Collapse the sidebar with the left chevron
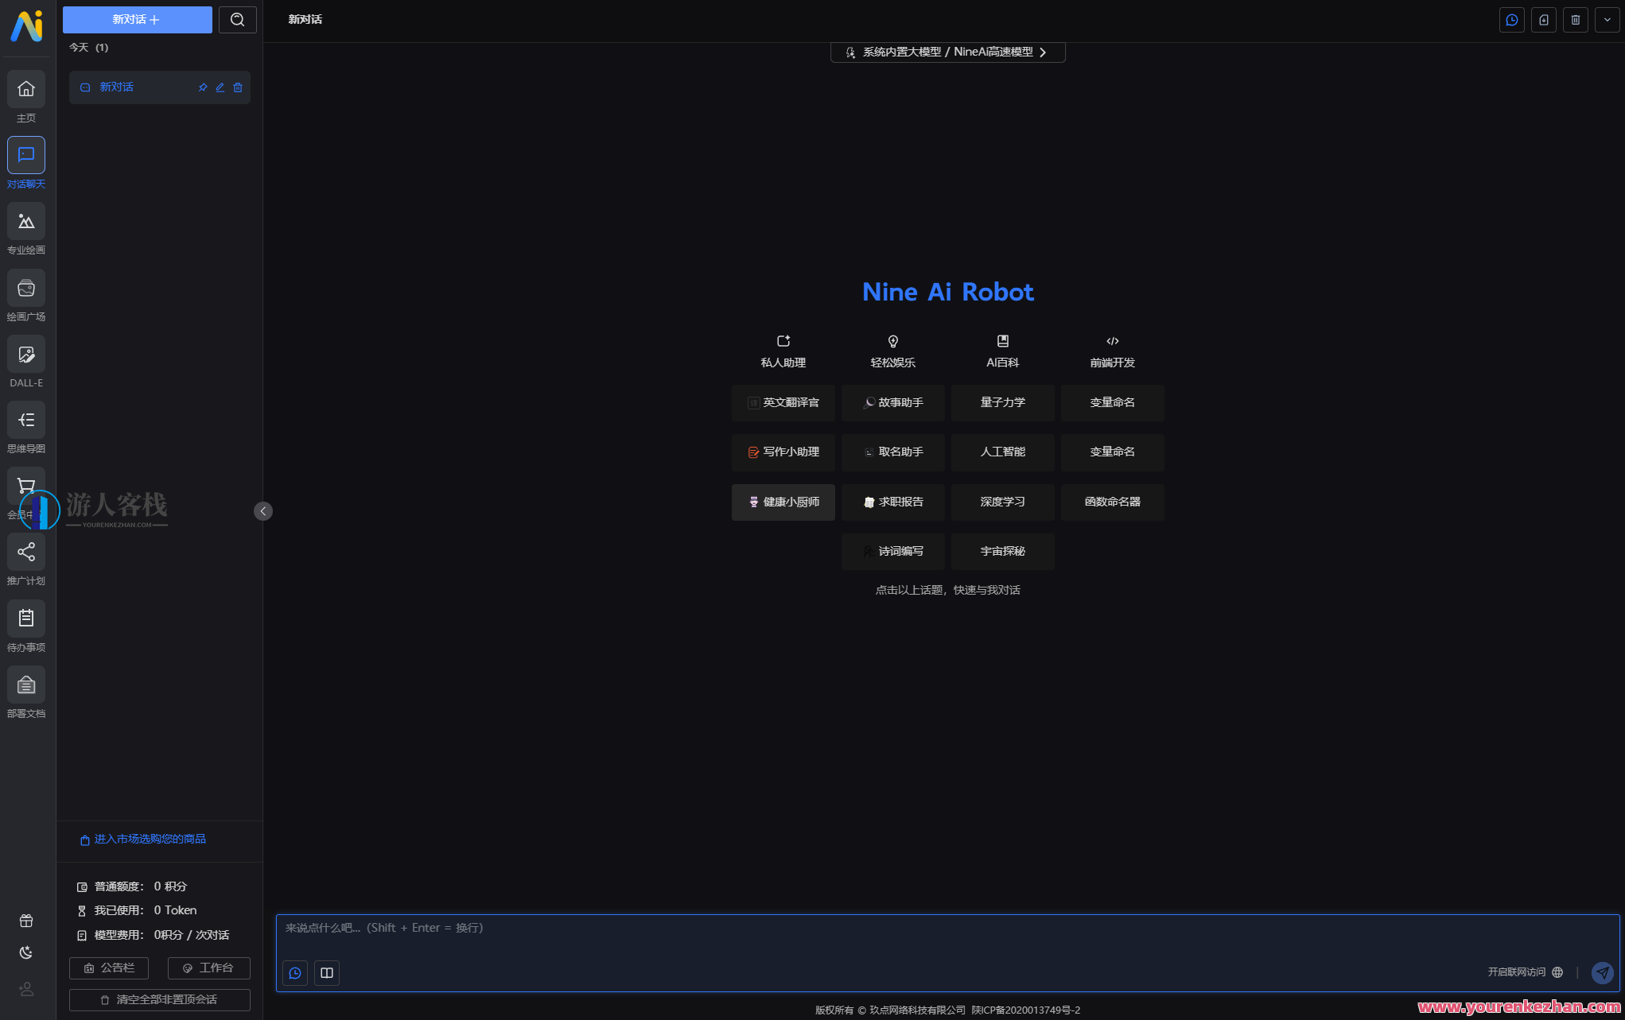1625x1020 pixels. point(263,511)
